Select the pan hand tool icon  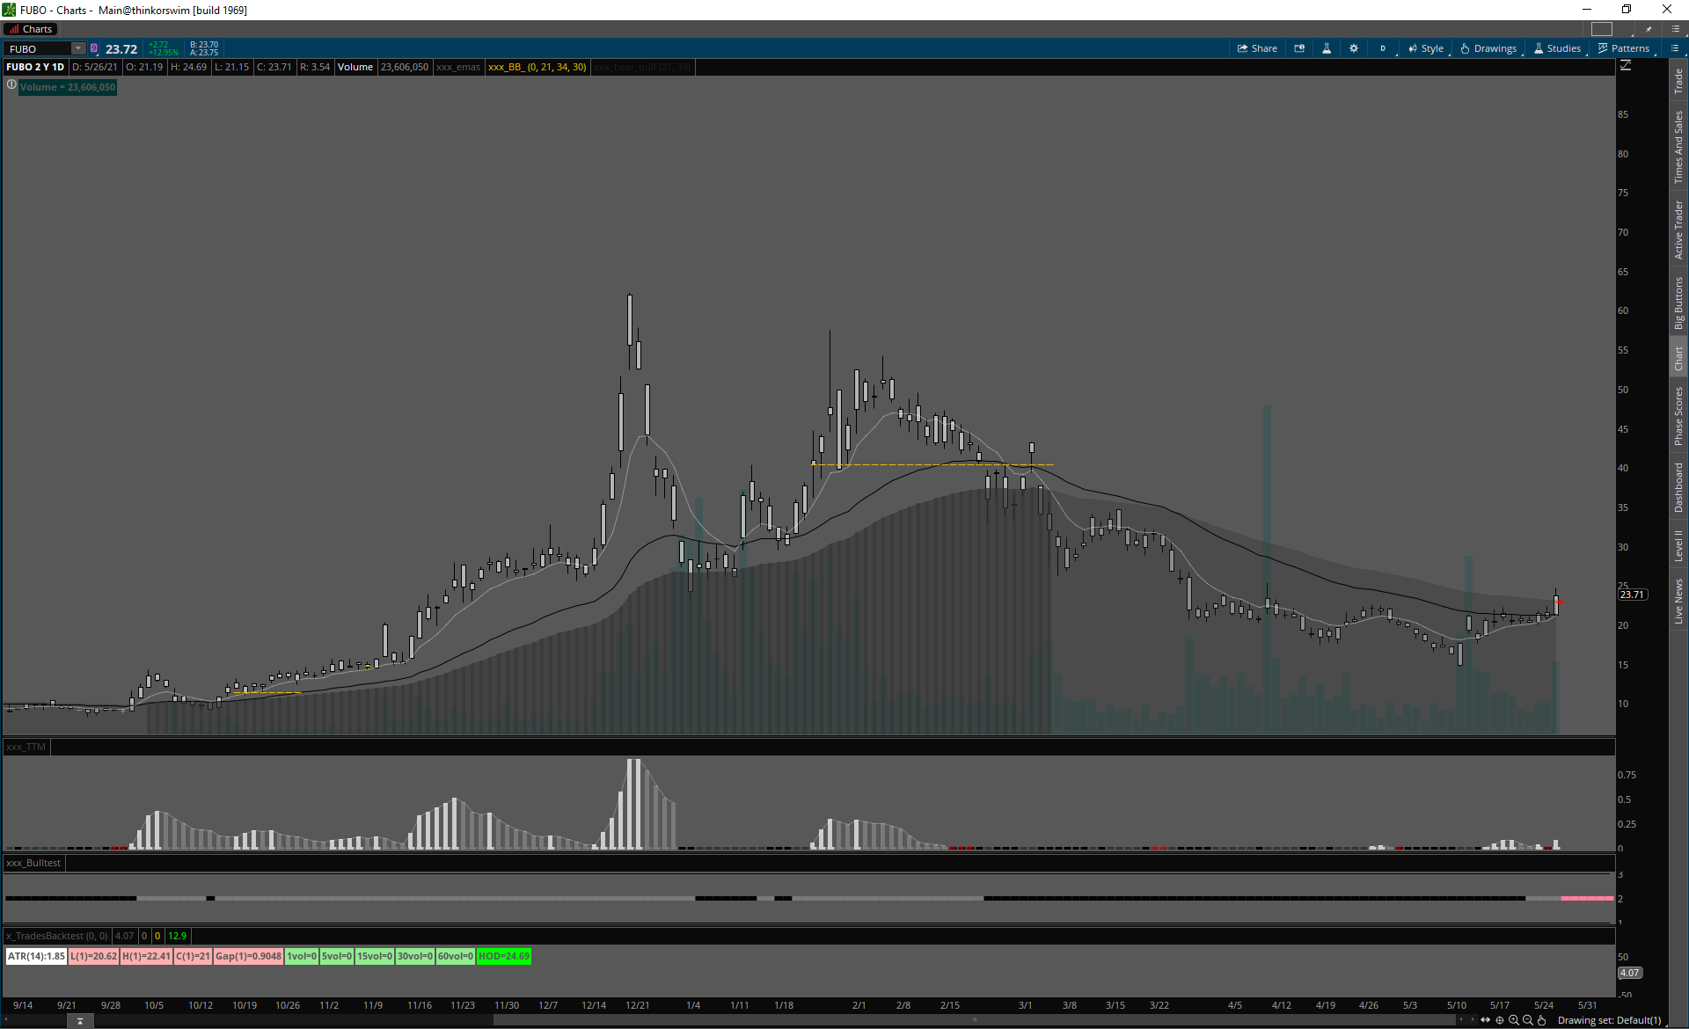tap(1541, 1020)
